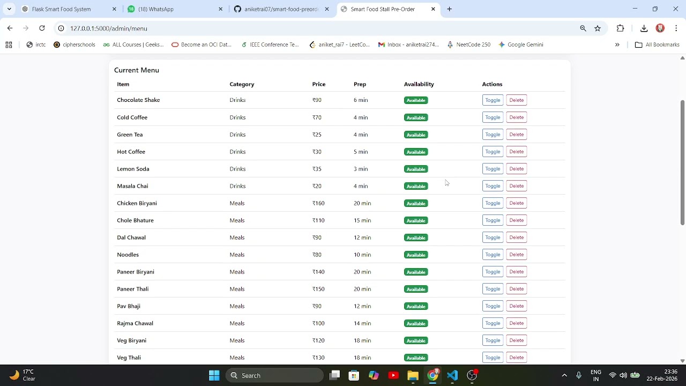Open weather widget showing 17°C Clear
The image size is (686, 386).
click(x=23, y=375)
